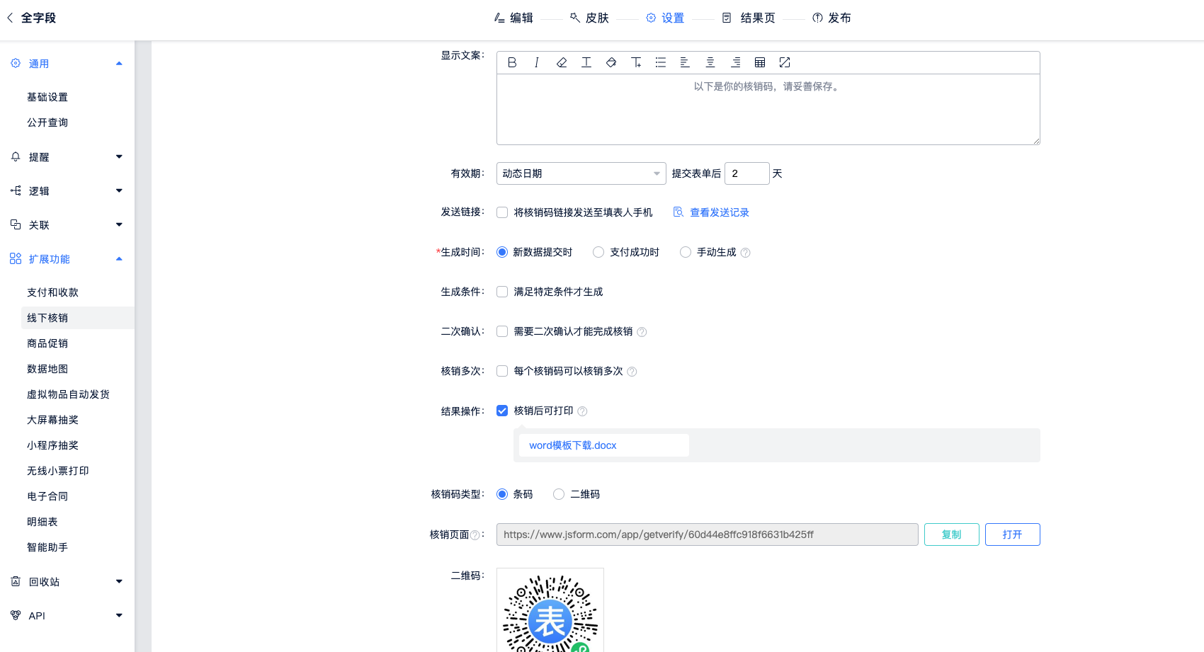Insert a table with the table icon

point(760,62)
